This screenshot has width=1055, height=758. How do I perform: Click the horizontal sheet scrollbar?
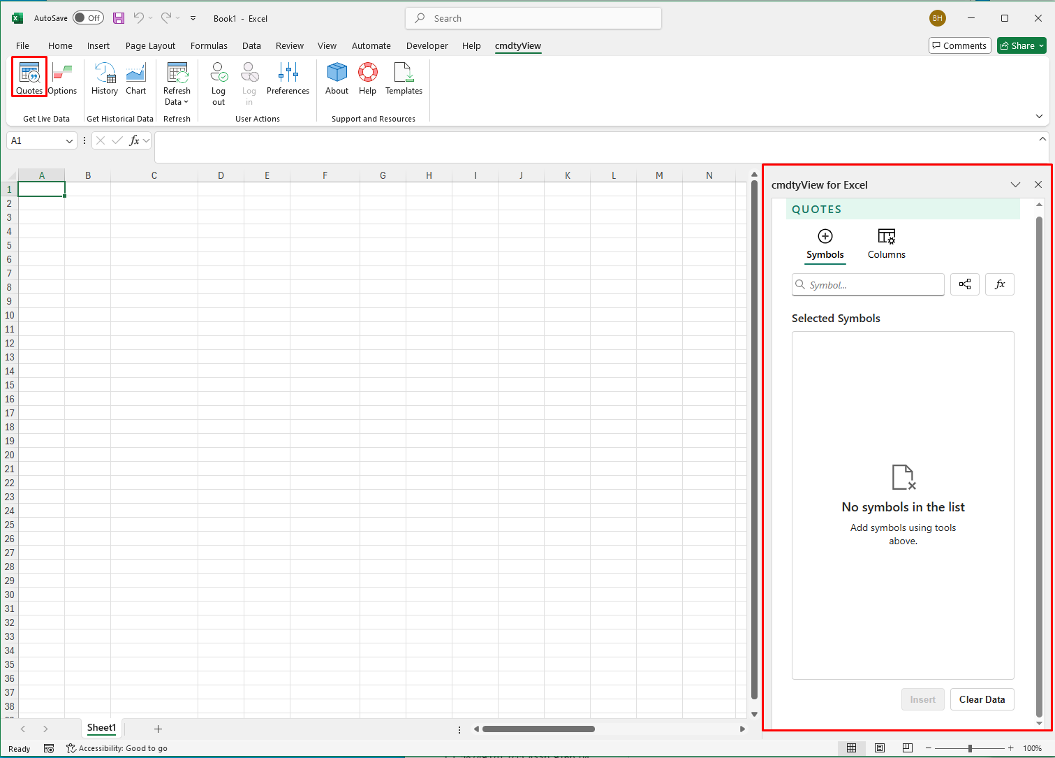[x=538, y=729]
